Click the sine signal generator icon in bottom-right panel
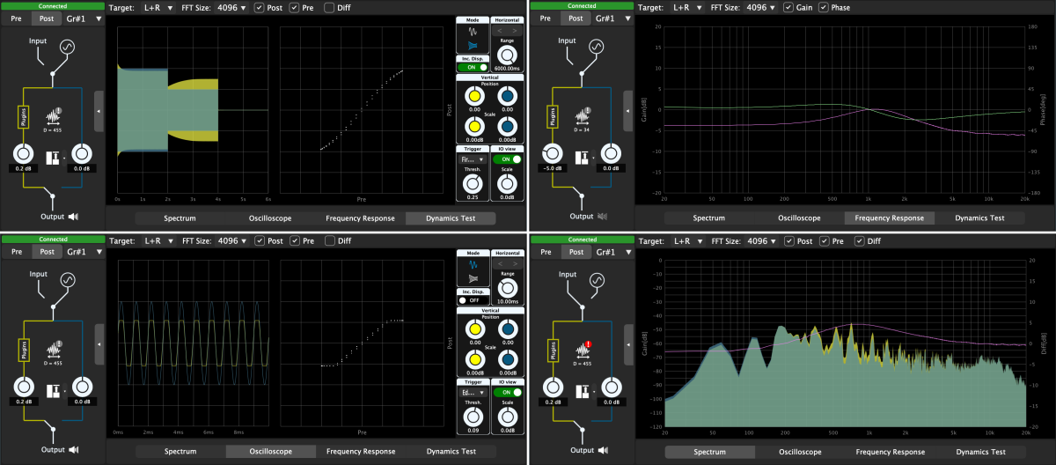The height and width of the screenshot is (465, 1056). pyautogui.click(x=598, y=281)
